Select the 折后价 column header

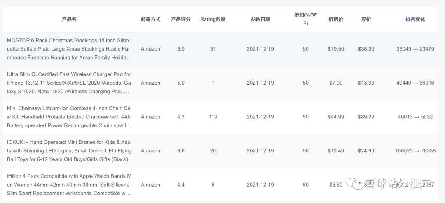point(335,19)
